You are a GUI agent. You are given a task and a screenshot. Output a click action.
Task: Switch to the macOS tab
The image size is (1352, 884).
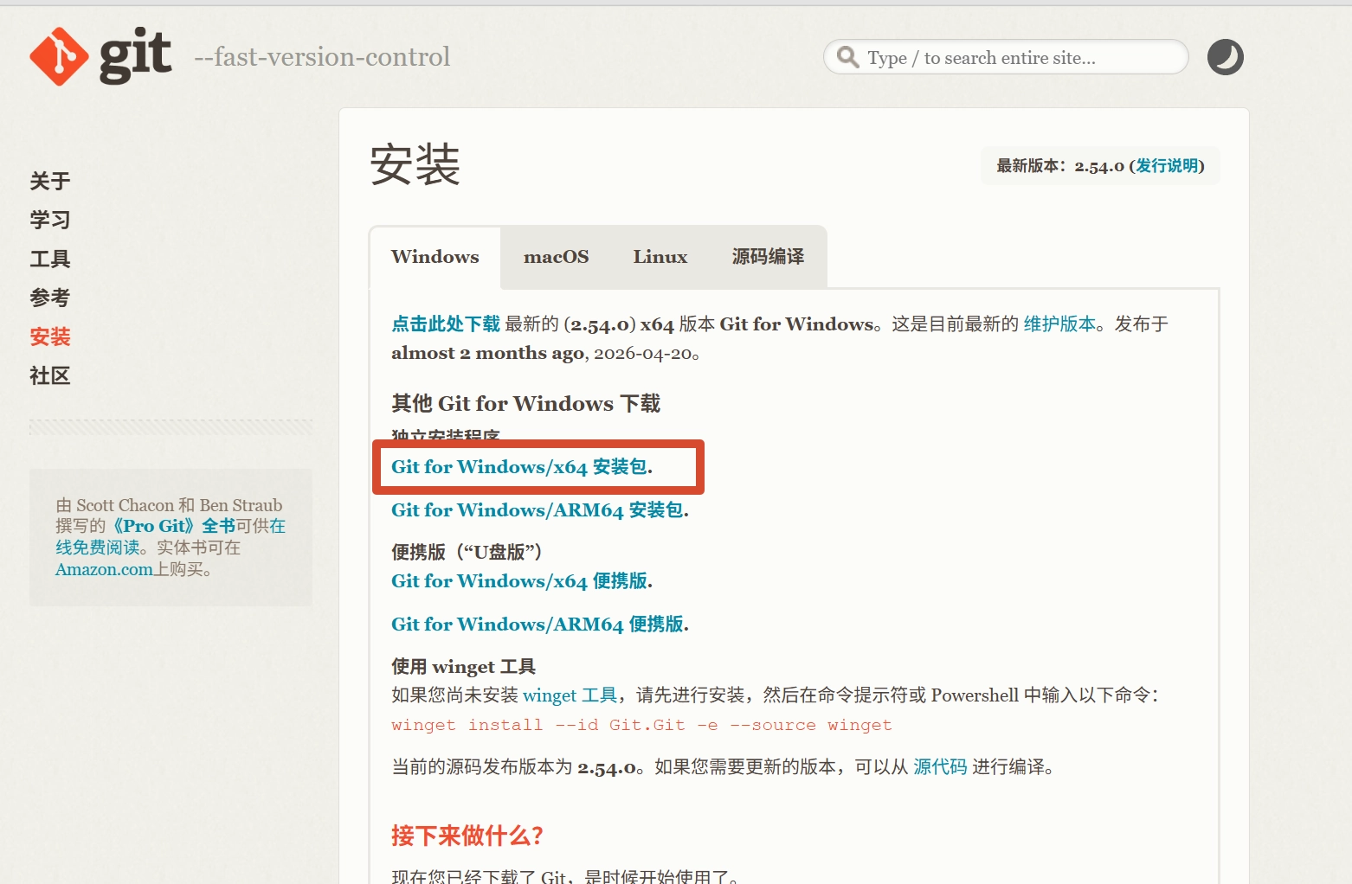pyautogui.click(x=557, y=257)
